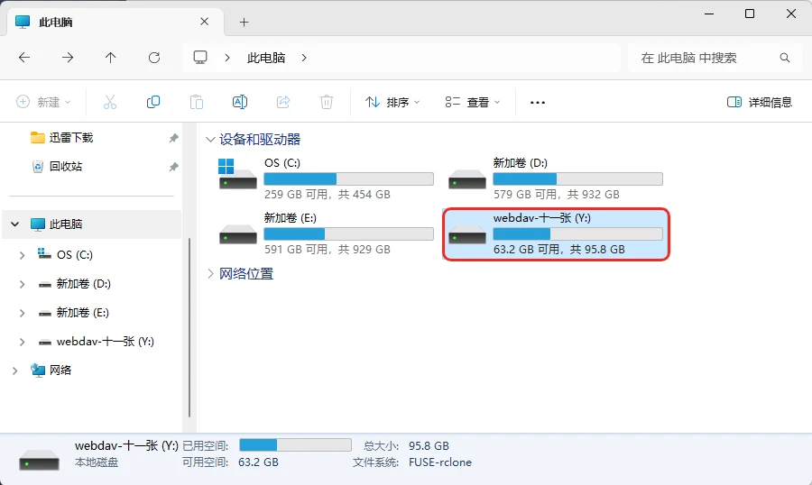Click the drive icon in details strip
The width and height of the screenshot is (812, 485).
(40, 460)
